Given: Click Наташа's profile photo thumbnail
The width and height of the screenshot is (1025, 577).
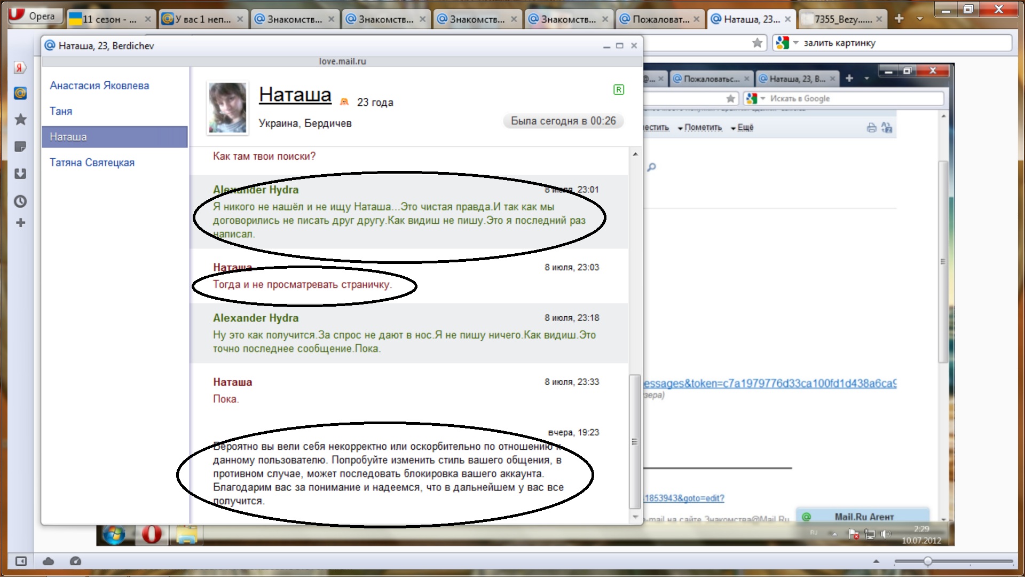Looking at the screenshot, I should point(227,107).
